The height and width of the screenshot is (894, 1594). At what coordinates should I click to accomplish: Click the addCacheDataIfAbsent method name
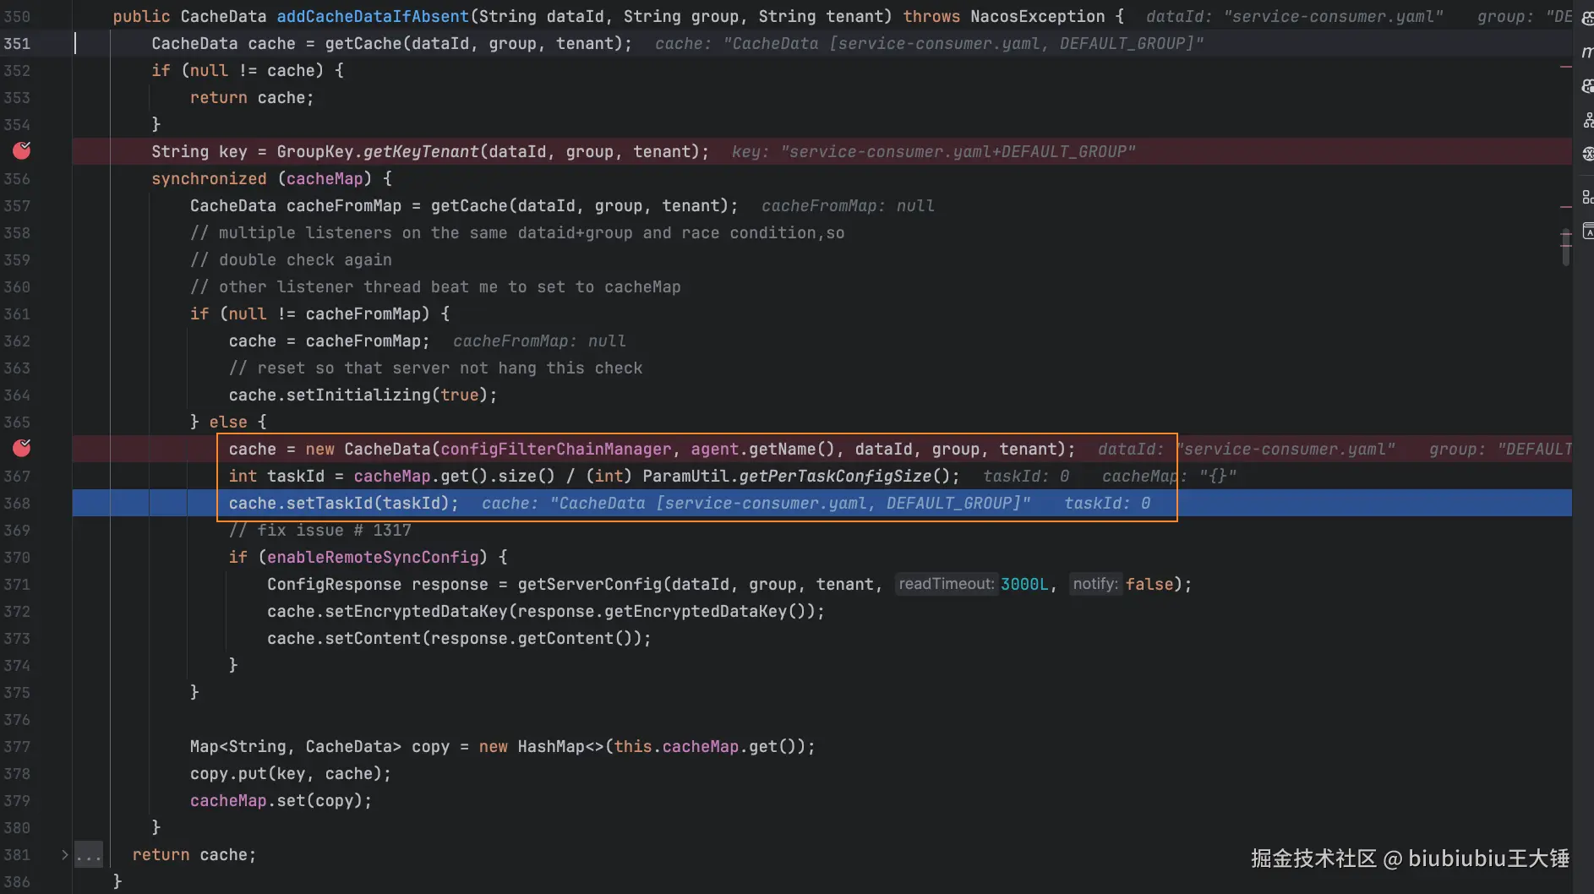(373, 16)
